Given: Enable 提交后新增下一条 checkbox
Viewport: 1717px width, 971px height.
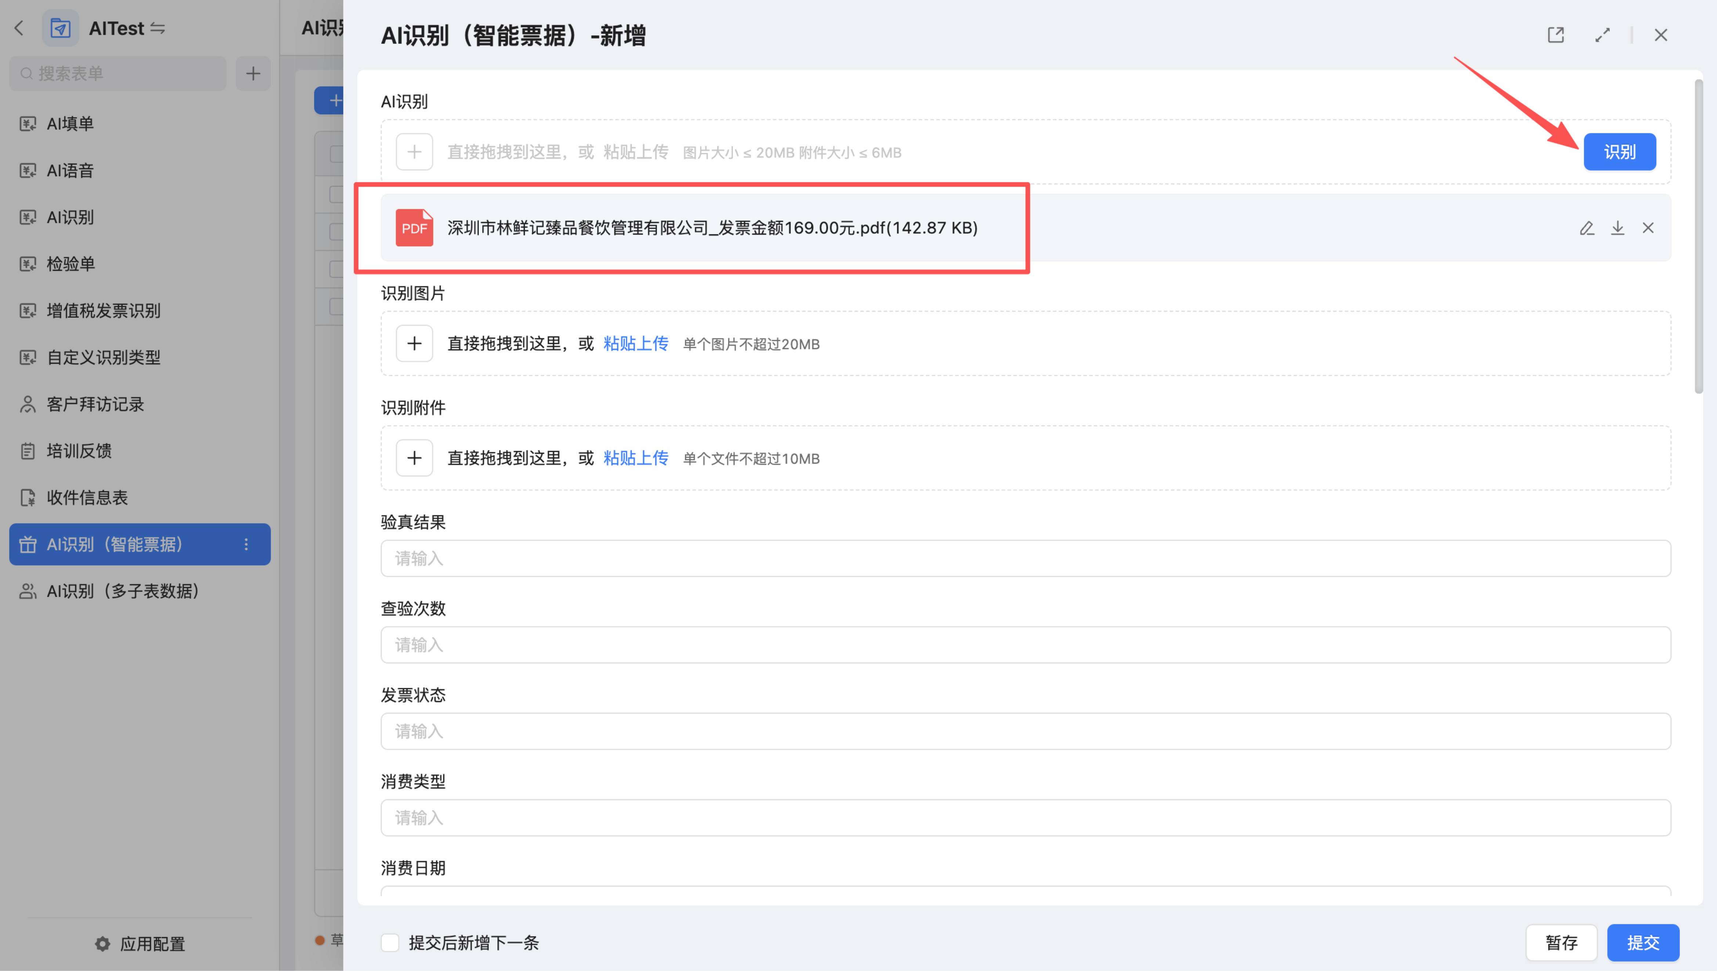Looking at the screenshot, I should [390, 942].
